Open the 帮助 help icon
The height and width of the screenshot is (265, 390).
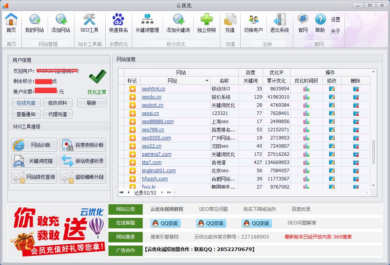click(320, 23)
